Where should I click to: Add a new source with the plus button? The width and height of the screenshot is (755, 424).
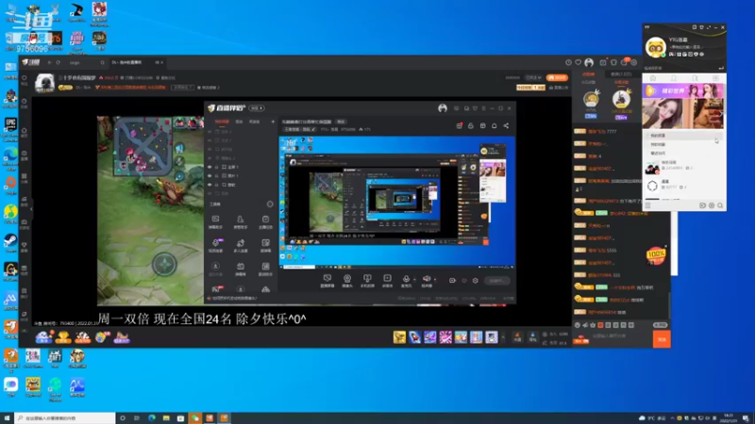273,122
